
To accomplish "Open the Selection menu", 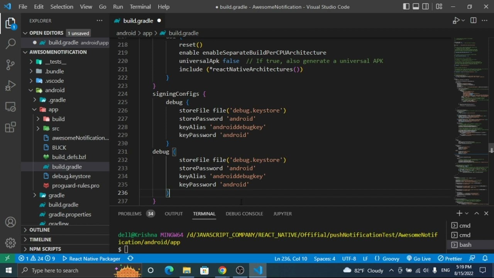I will (62, 7).
